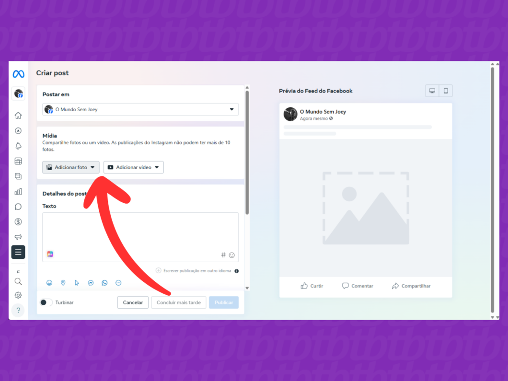This screenshot has width=508, height=381.
Task: Click the location pin icon
Action: pos(63,283)
